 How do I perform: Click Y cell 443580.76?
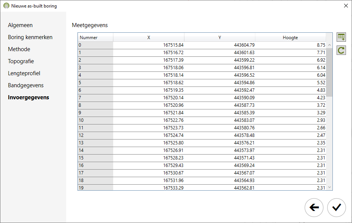220,128
